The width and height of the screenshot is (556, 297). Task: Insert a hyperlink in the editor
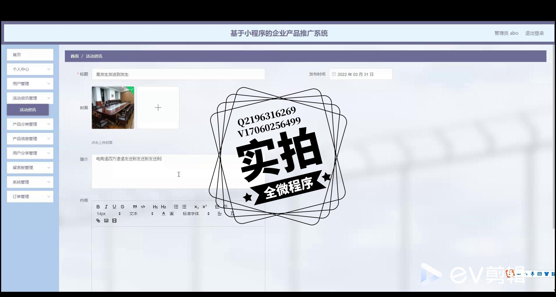(x=98, y=221)
